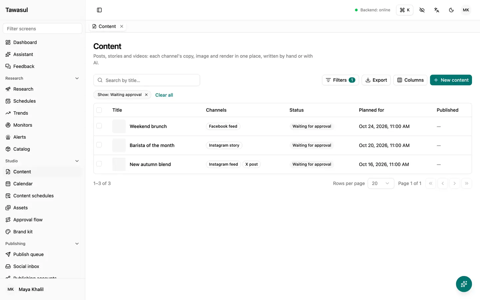Open the MK user avatar menu
Viewport: 480px width, 300px height.
pos(466,10)
